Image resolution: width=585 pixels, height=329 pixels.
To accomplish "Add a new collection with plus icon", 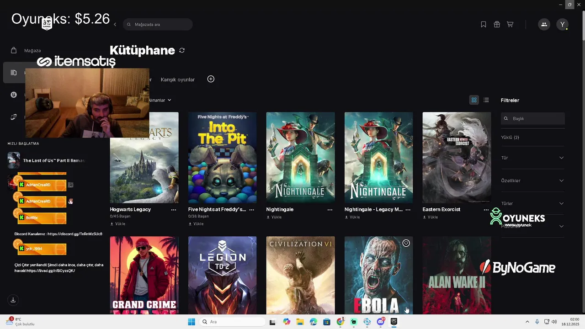I will (211, 79).
